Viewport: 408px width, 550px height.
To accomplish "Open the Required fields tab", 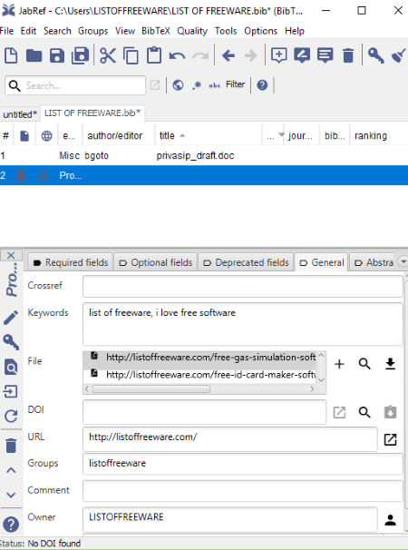I will tap(70, 262).
